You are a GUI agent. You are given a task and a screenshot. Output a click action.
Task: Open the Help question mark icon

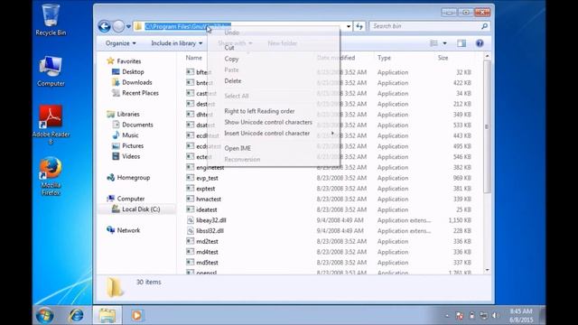(480, 43)
